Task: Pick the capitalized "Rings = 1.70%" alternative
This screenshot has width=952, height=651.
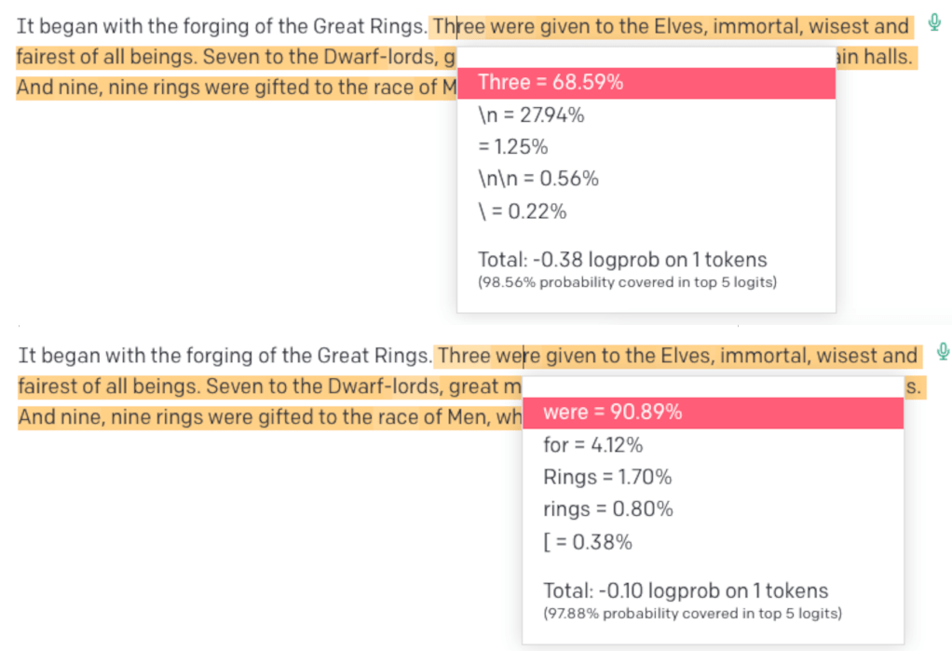Action: 606,478
